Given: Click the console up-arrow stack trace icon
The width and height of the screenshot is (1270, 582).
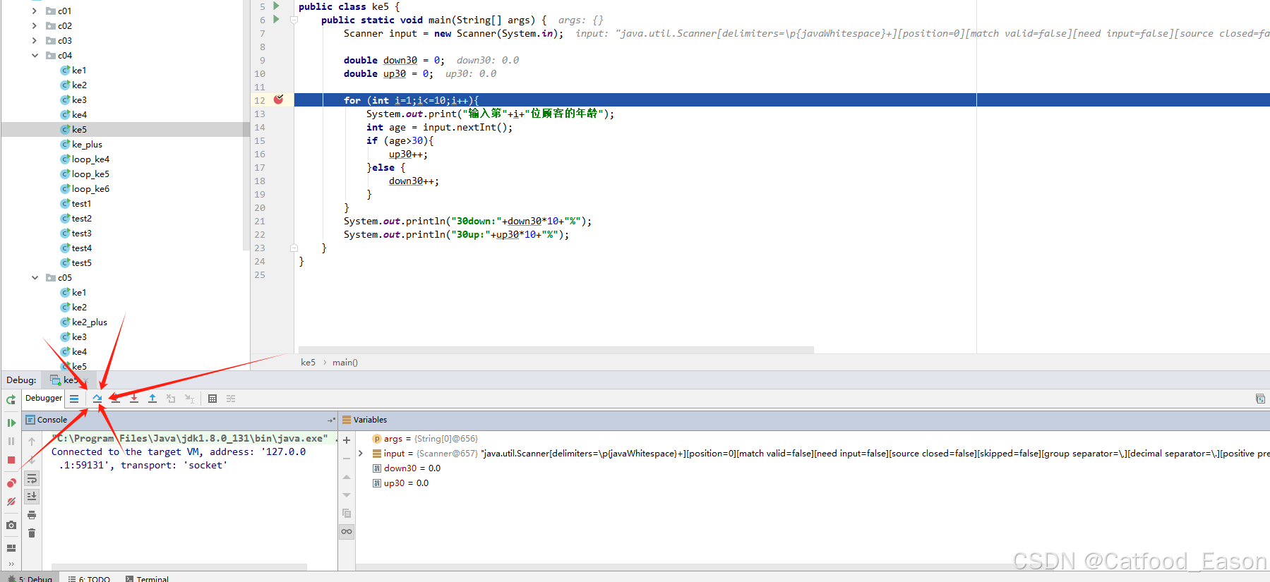Looking at the screenshot, I should pos(32,442).
